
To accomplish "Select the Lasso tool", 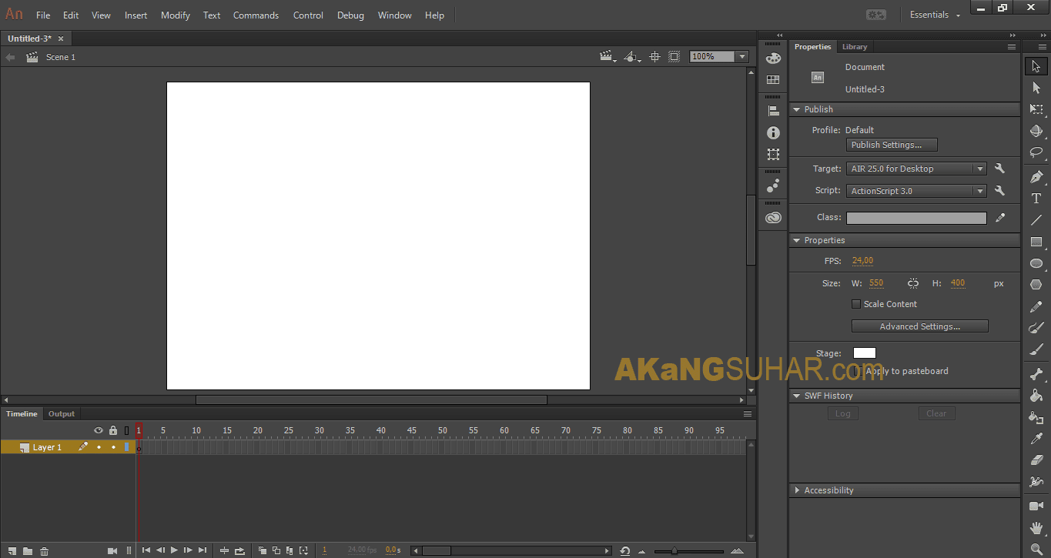I will [x=1036, y=152].
